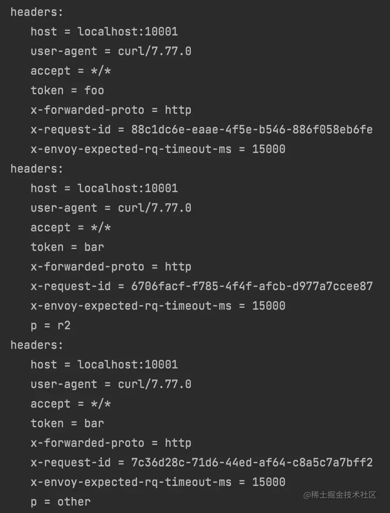Click 'user-agent' line in the second block
The width and height of the screenshot is (390, 513).
point(111,208)
